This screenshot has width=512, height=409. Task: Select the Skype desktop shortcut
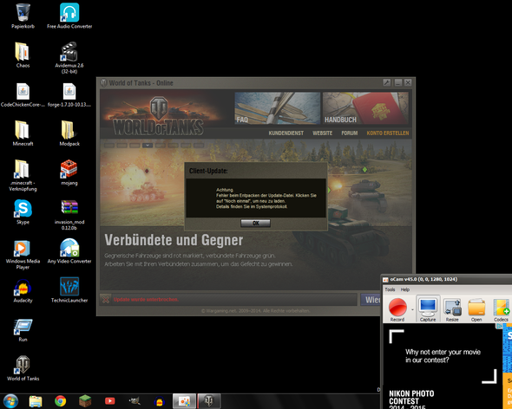23,211
